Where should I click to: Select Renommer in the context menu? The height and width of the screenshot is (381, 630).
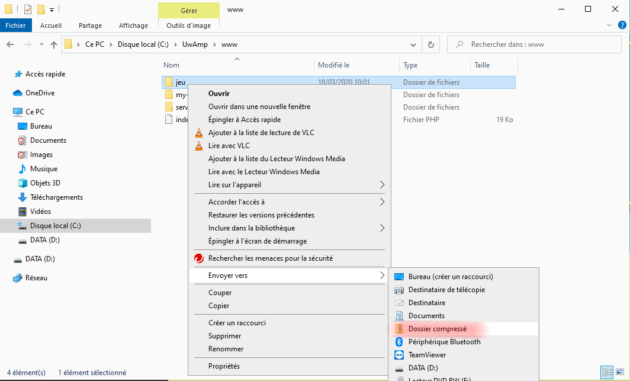[226, 349]
